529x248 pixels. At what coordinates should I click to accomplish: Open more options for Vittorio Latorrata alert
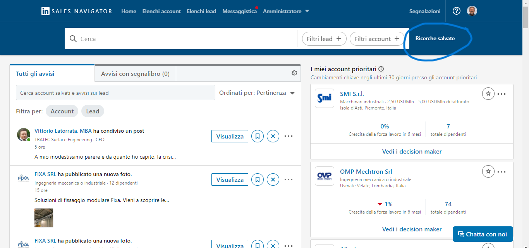[x=289, y=136]
